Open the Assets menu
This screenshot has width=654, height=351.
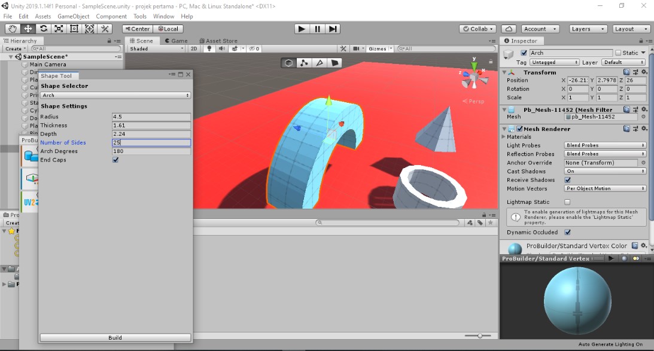click(x=43, y=16)
